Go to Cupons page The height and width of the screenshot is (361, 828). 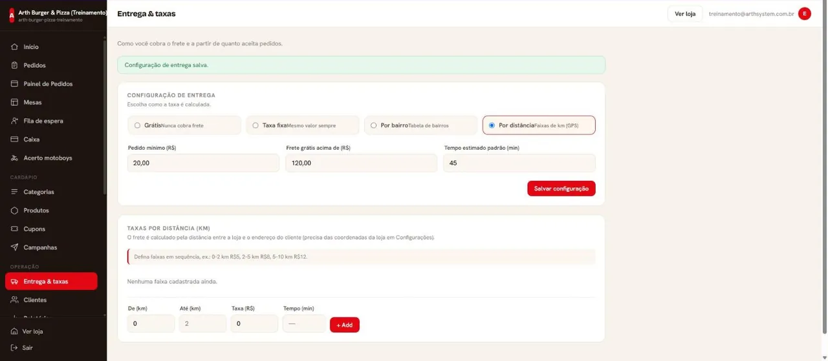(51, 229)
